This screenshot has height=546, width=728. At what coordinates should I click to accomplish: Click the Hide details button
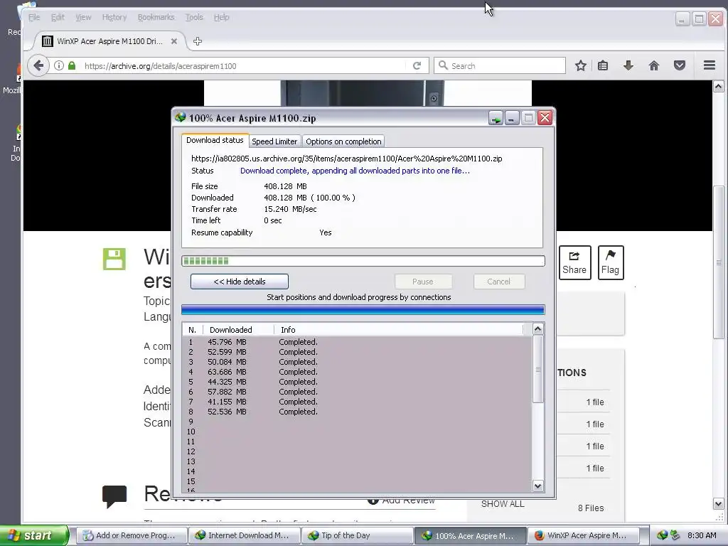(x=239, y=282)
